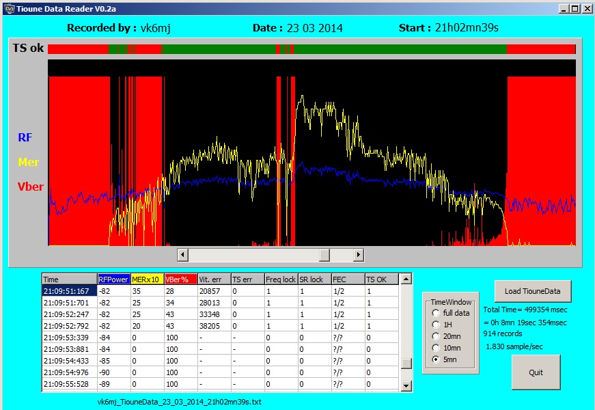Select the full data time window option

click(436, 313)
